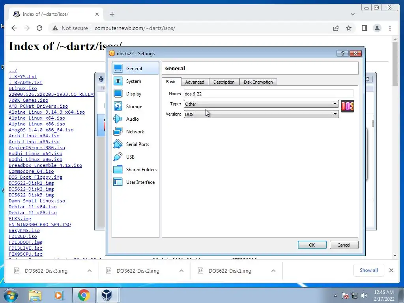Open Network settings category

click(136, 132)
